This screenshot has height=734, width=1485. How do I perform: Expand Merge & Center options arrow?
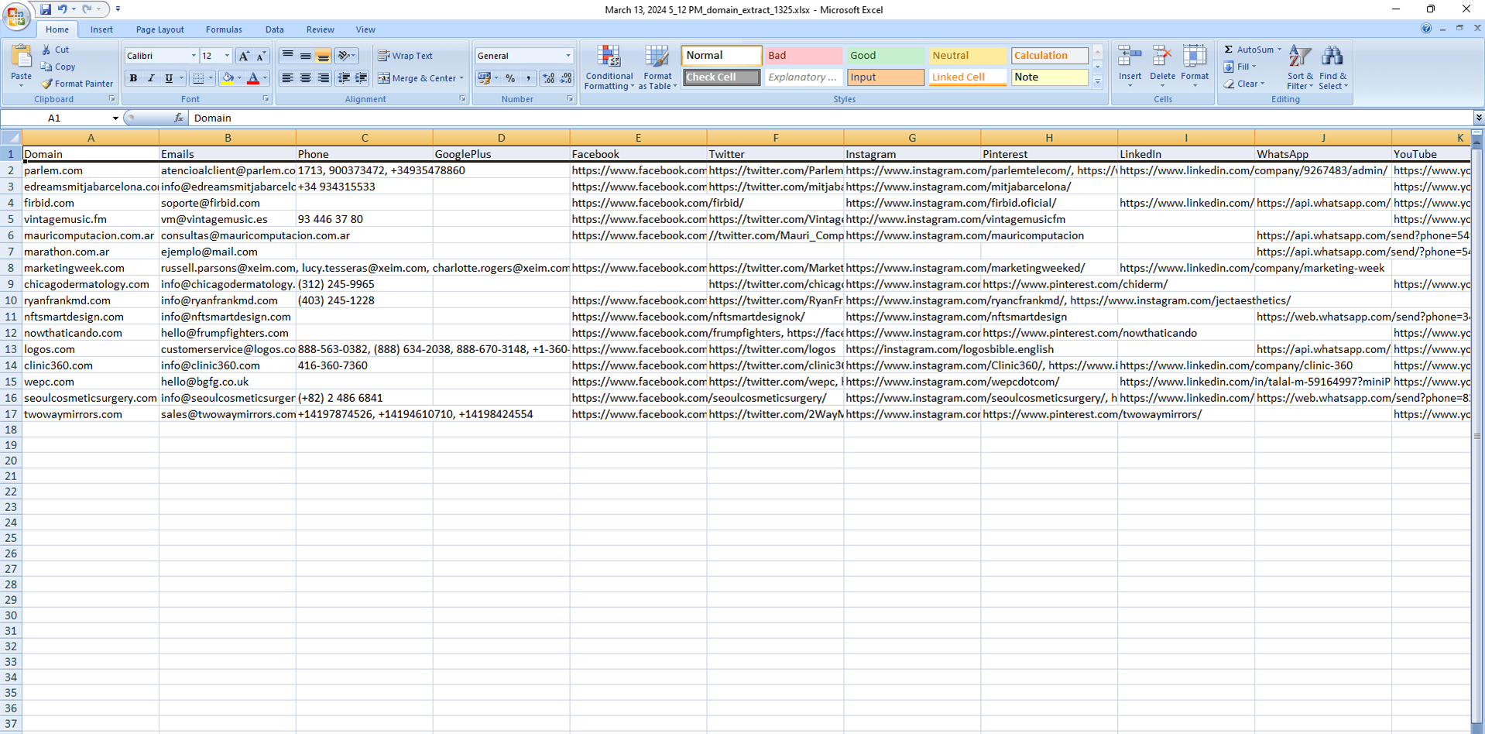click(x=461, y=78)
